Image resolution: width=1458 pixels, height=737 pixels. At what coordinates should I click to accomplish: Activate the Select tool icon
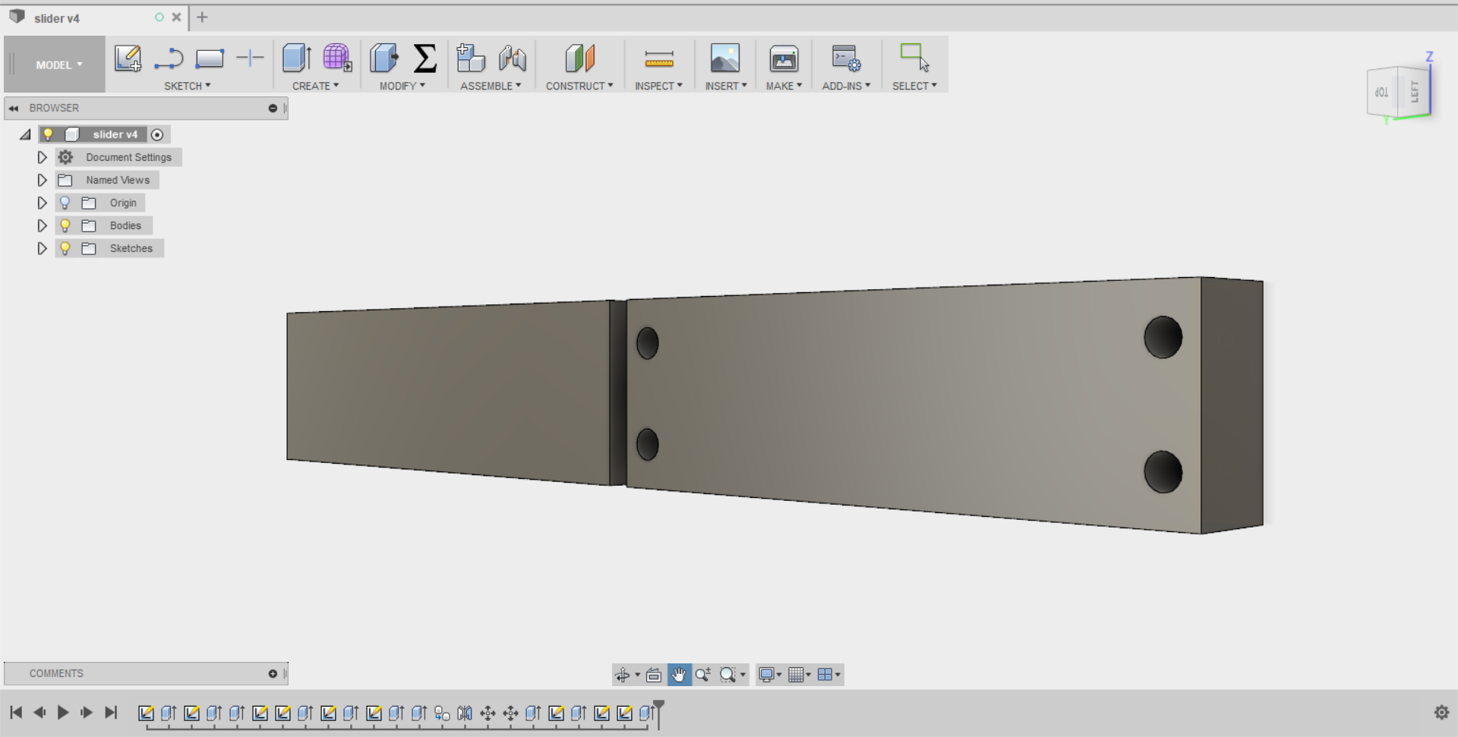[x=914, y=58]
